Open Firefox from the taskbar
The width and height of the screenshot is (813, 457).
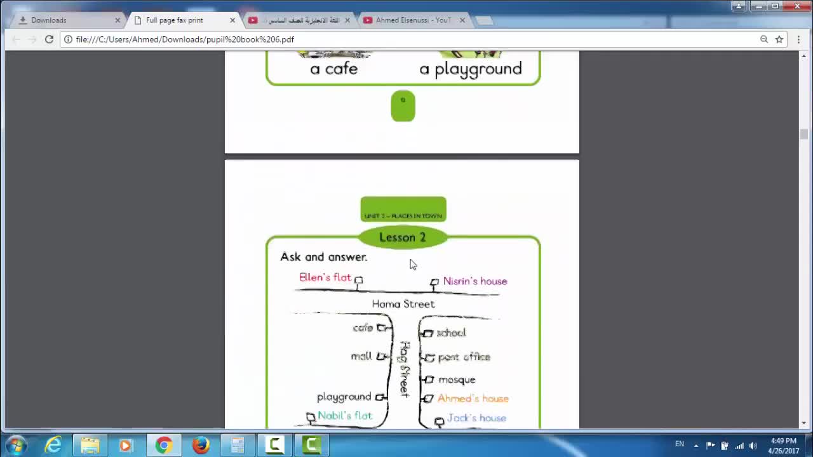click(201, 446)
